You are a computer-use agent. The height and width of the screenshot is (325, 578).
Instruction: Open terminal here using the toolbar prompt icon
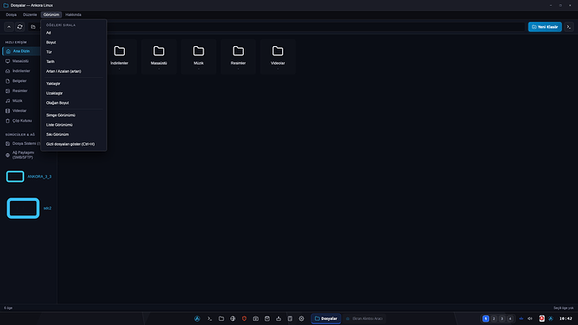pyautogui.click(x=569, y=27)
